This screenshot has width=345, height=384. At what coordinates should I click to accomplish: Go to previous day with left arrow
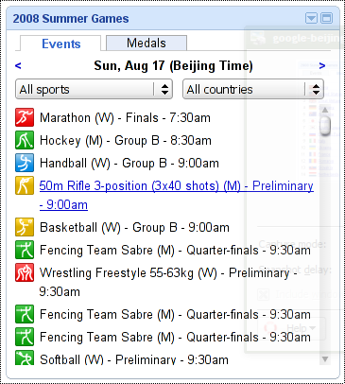[18, 65]
